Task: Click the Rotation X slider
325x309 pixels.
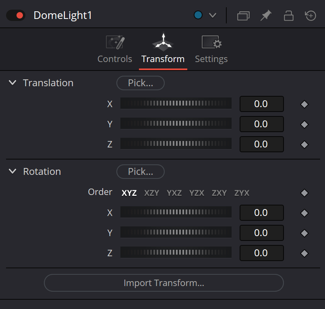Action: tap(176, 212)
